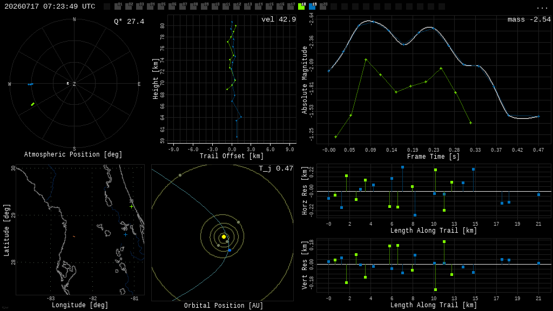553x311 pixels.
Task: Click station box 10 in top bar
Action: (x=215, y=6)
